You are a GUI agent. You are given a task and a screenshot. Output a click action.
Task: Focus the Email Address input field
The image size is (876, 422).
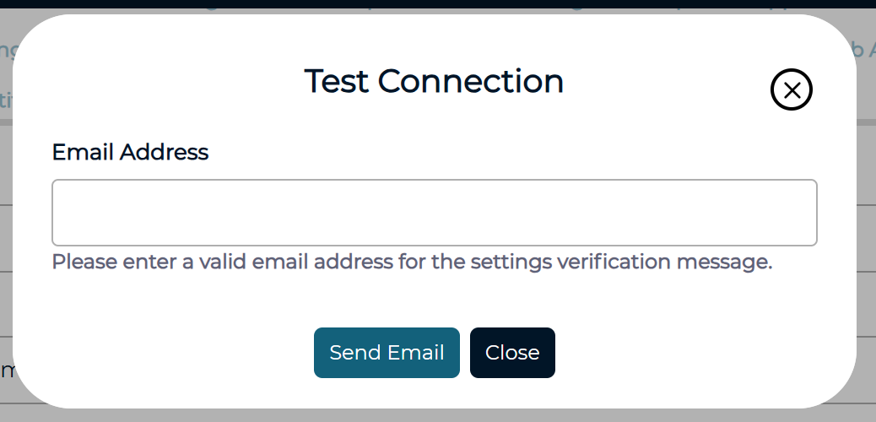coord(435,213)
